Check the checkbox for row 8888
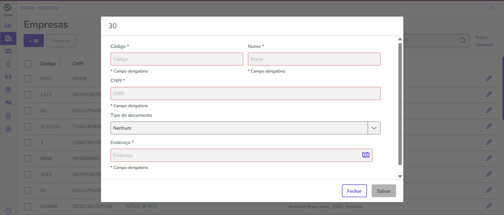Screen dimensions: 504x215 (28, 158)
